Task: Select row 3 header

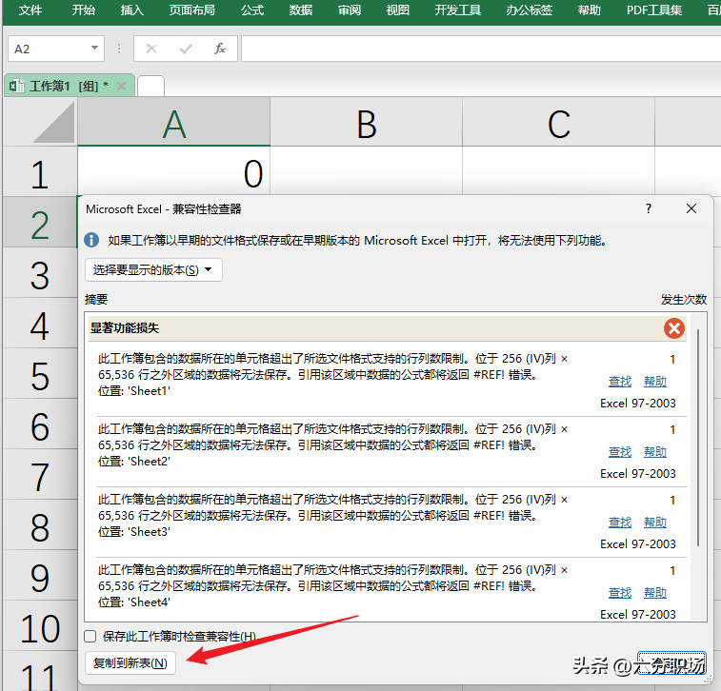Action: click(40, 273)
